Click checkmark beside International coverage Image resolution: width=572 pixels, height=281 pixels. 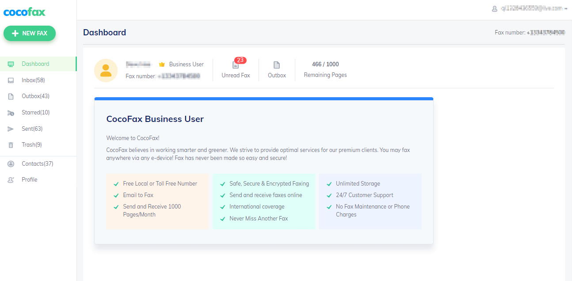223,207
